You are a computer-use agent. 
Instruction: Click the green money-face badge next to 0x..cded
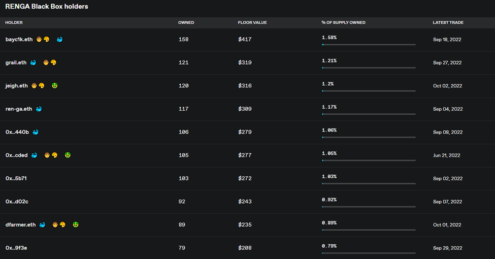[x=68, y=155]
